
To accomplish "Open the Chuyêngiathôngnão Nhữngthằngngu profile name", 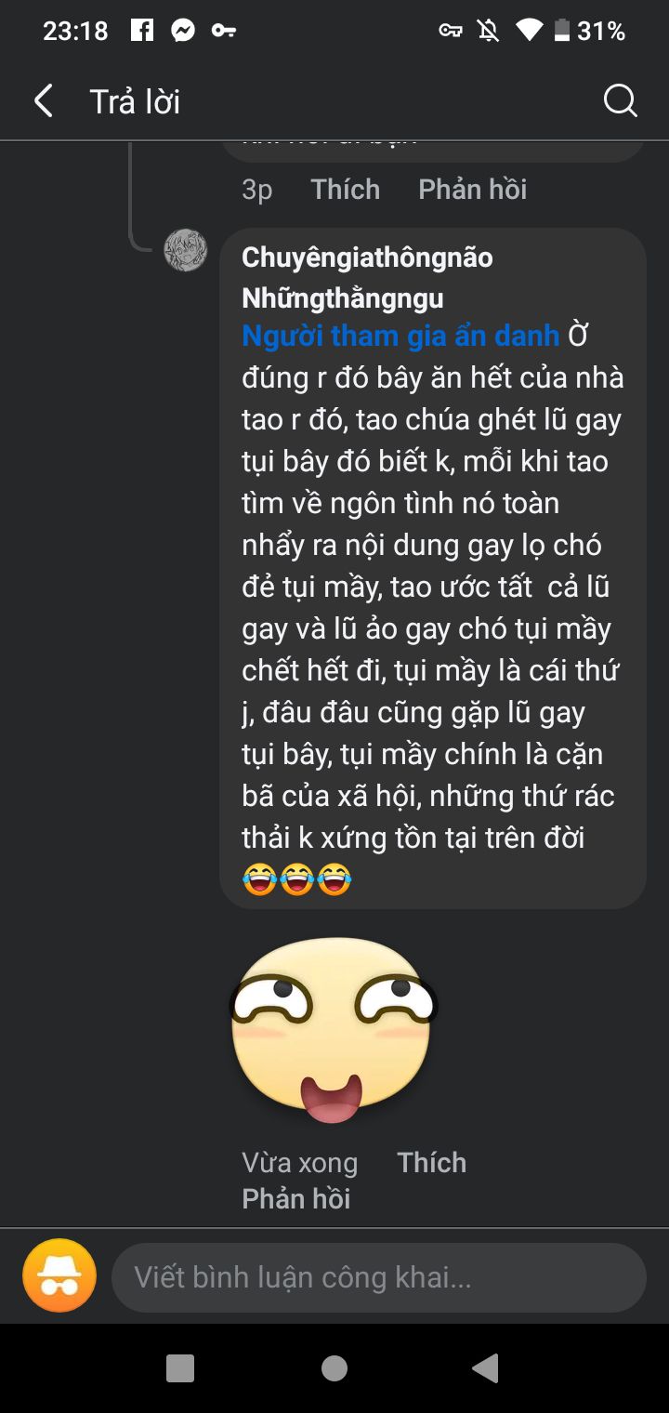I will (x=367, y=277).
